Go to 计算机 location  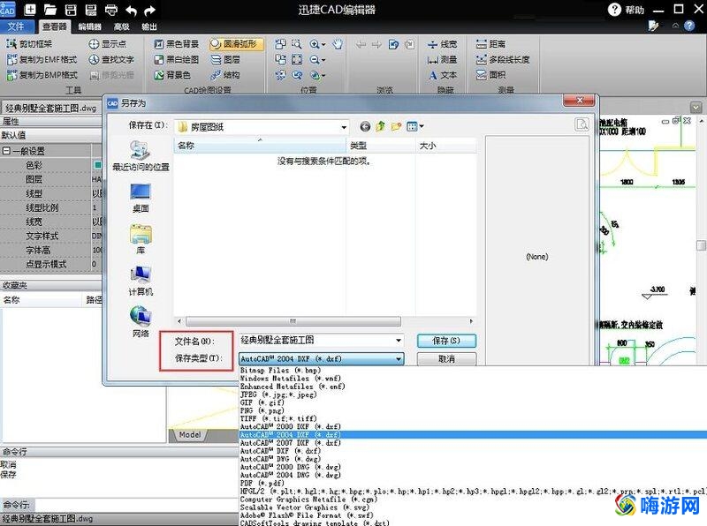pos(141,281)
